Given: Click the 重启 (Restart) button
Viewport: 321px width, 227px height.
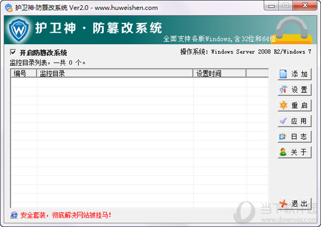Looking at the screenshot, I should coord(294,105).
